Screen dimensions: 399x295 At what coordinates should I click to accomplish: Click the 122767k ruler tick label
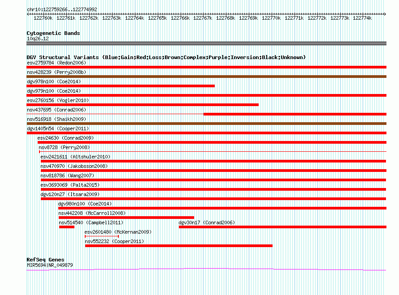[x=203, y=18]
